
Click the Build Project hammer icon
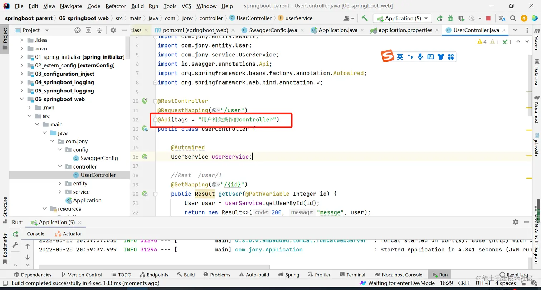365,18
